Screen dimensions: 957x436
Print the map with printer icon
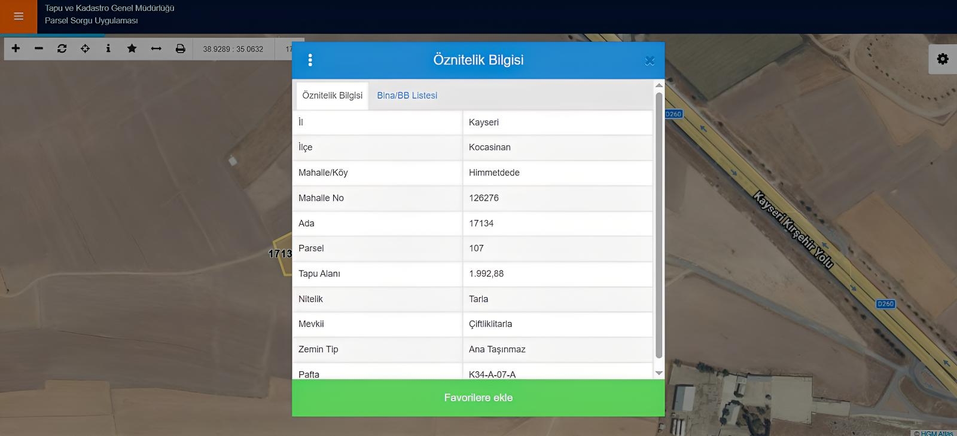coord(180,48)
